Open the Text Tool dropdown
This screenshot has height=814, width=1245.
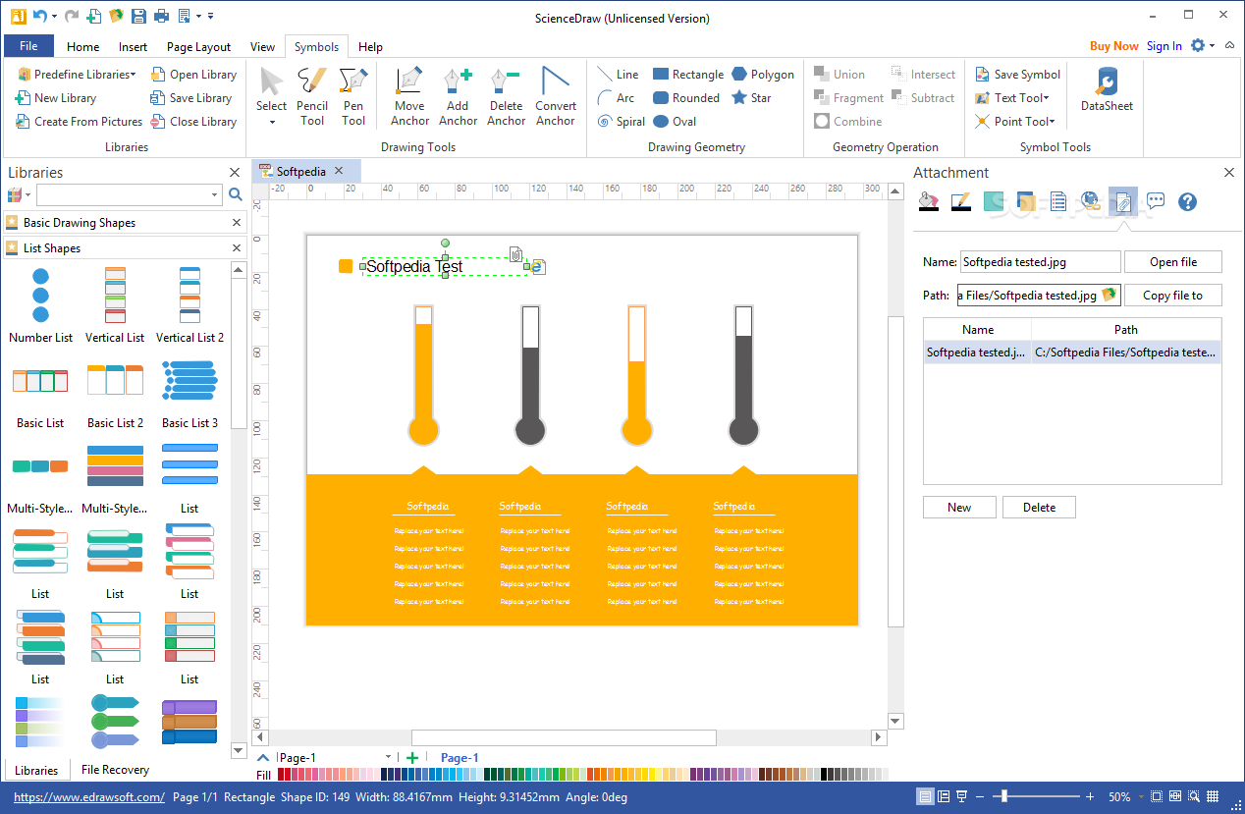[x=1012, y=98]
